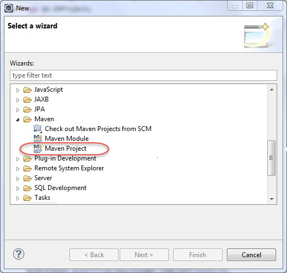
Task: Select Maven Project in the wizard list
Action: pos(66,149)
